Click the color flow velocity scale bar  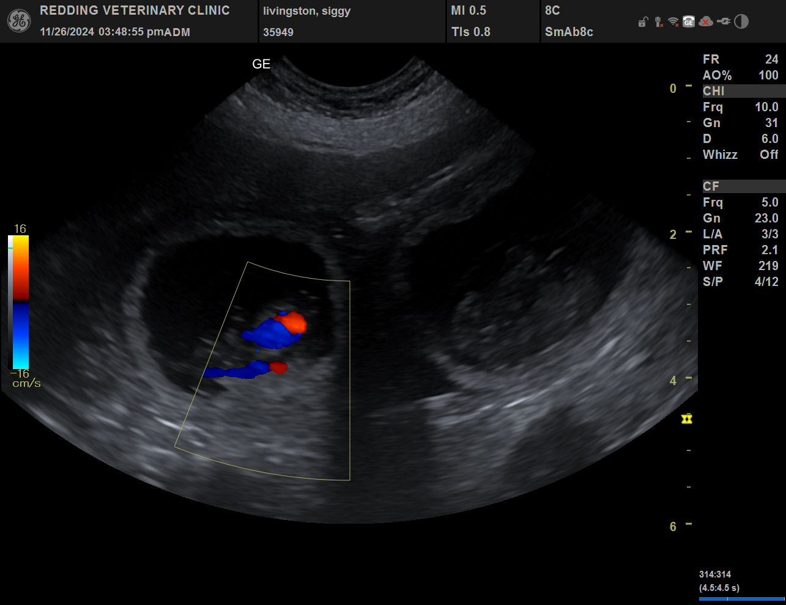[21, 302]
